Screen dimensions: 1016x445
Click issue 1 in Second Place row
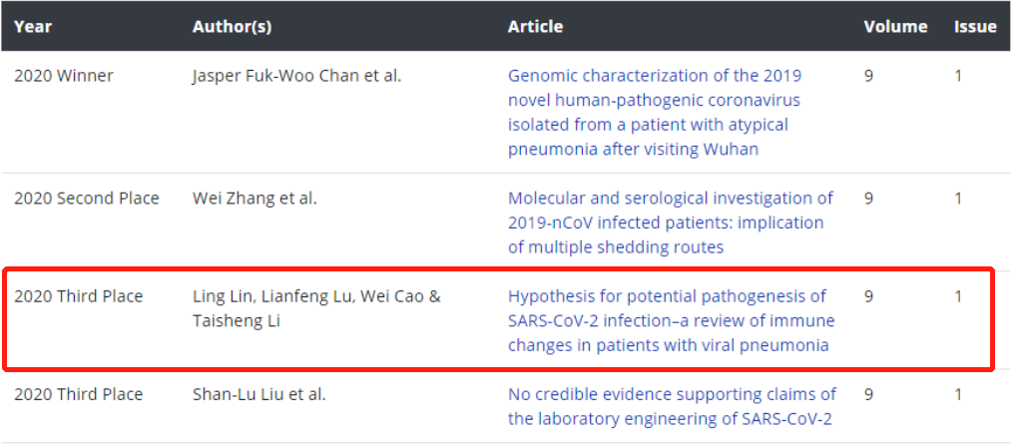pos(958,199)
